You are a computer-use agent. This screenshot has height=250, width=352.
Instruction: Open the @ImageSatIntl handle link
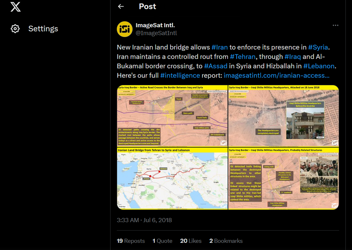[x=156, y=33]
